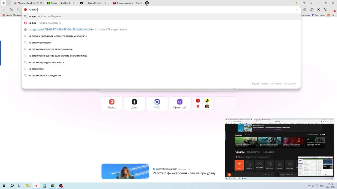Open Calculator from the taskbar
This screenshot has width=337, height=189.
(44, 186)
